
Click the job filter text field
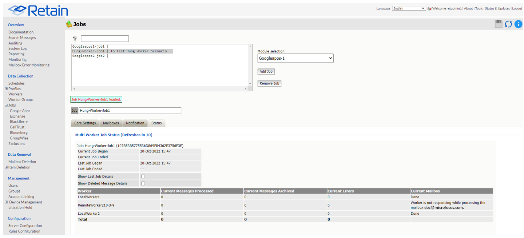(105, 39)
